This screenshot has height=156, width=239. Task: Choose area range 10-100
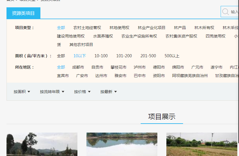101,56
